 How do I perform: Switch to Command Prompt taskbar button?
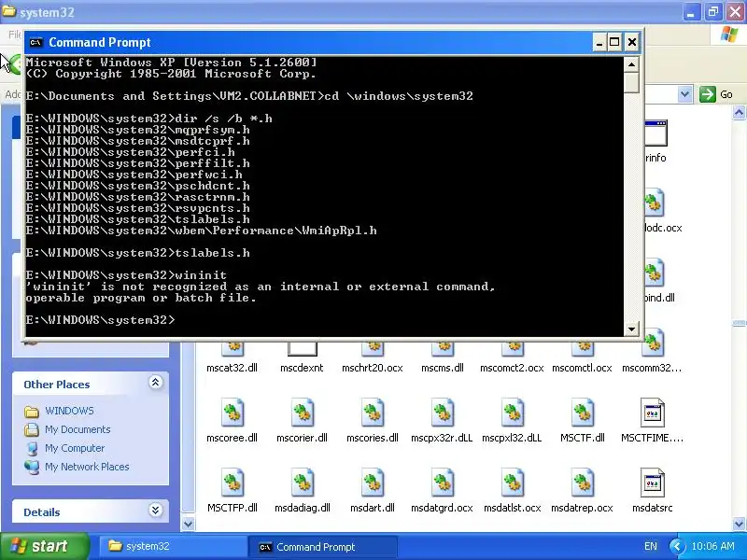coord(324,547)
